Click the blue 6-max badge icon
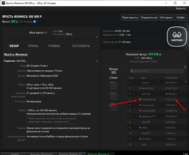Screen dimensions: 189x155 (x=35, y=22)
